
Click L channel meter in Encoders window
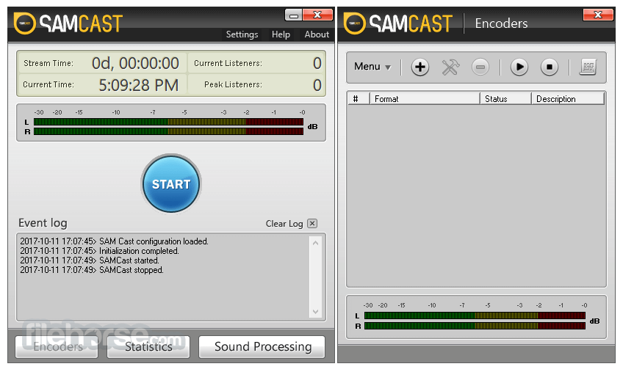click(475, 316)
